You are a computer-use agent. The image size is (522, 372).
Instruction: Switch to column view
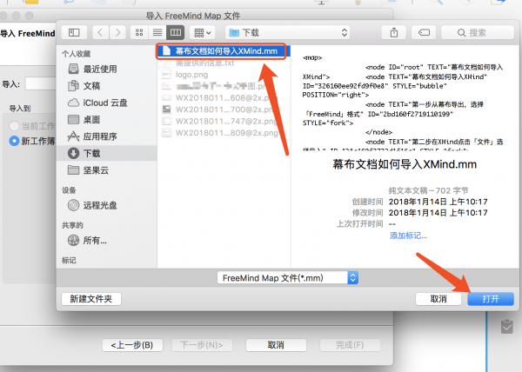(175, 32)
